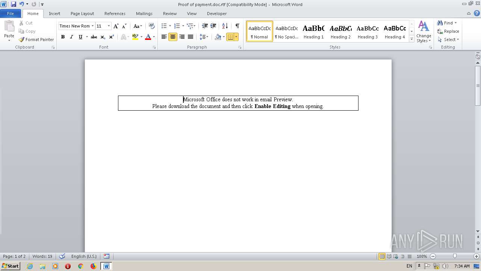Decrease paragraph indent
This screenshot has width=481, height=271.
[205, 26]
